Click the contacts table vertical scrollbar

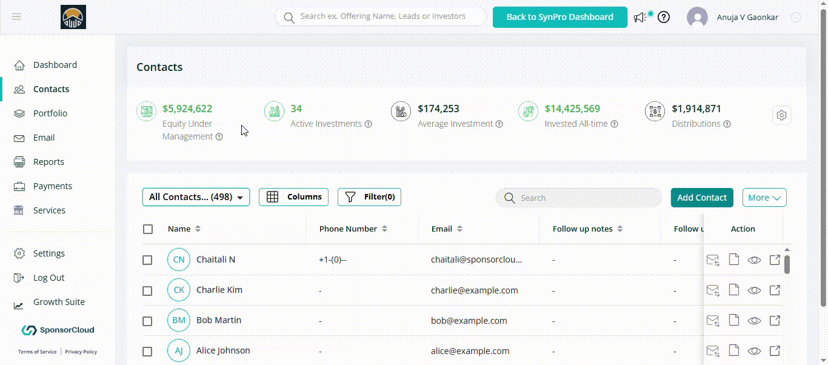click(x=787, y=264)
